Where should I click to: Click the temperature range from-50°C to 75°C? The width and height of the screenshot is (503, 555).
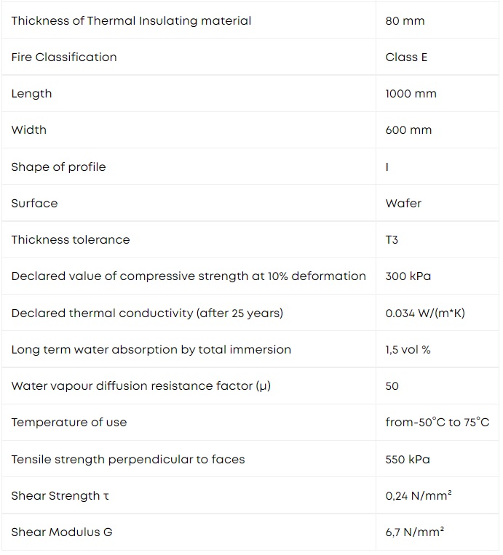437,423
